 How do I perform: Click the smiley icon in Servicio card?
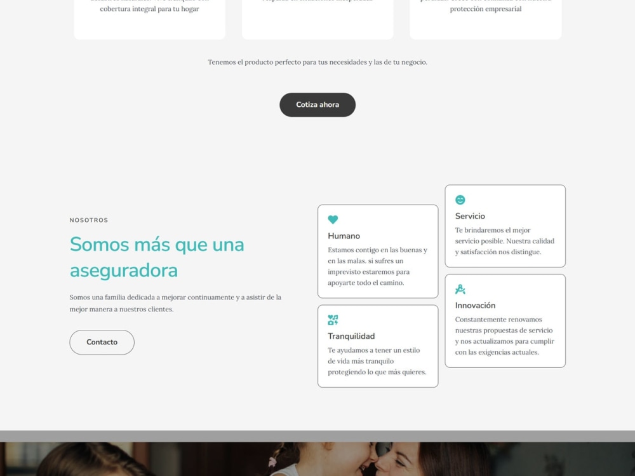point(460,200)
